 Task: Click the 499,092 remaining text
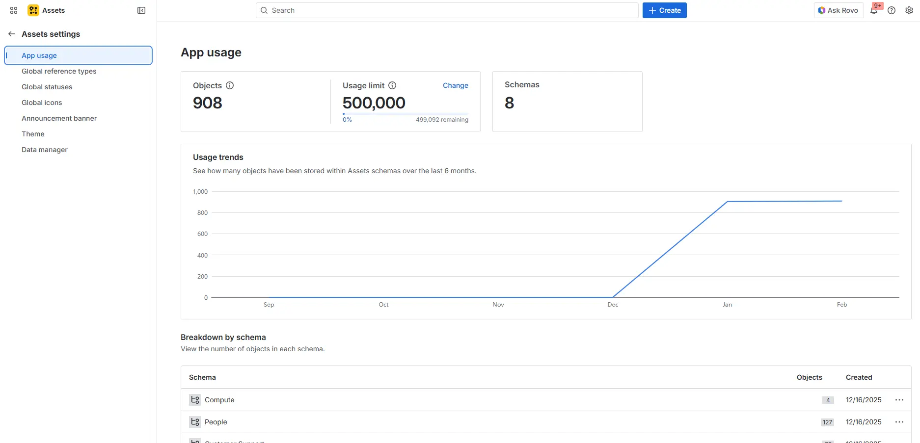click(x=442, y=120)
